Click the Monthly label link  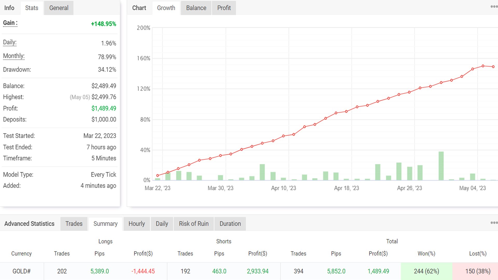point(14,56)
